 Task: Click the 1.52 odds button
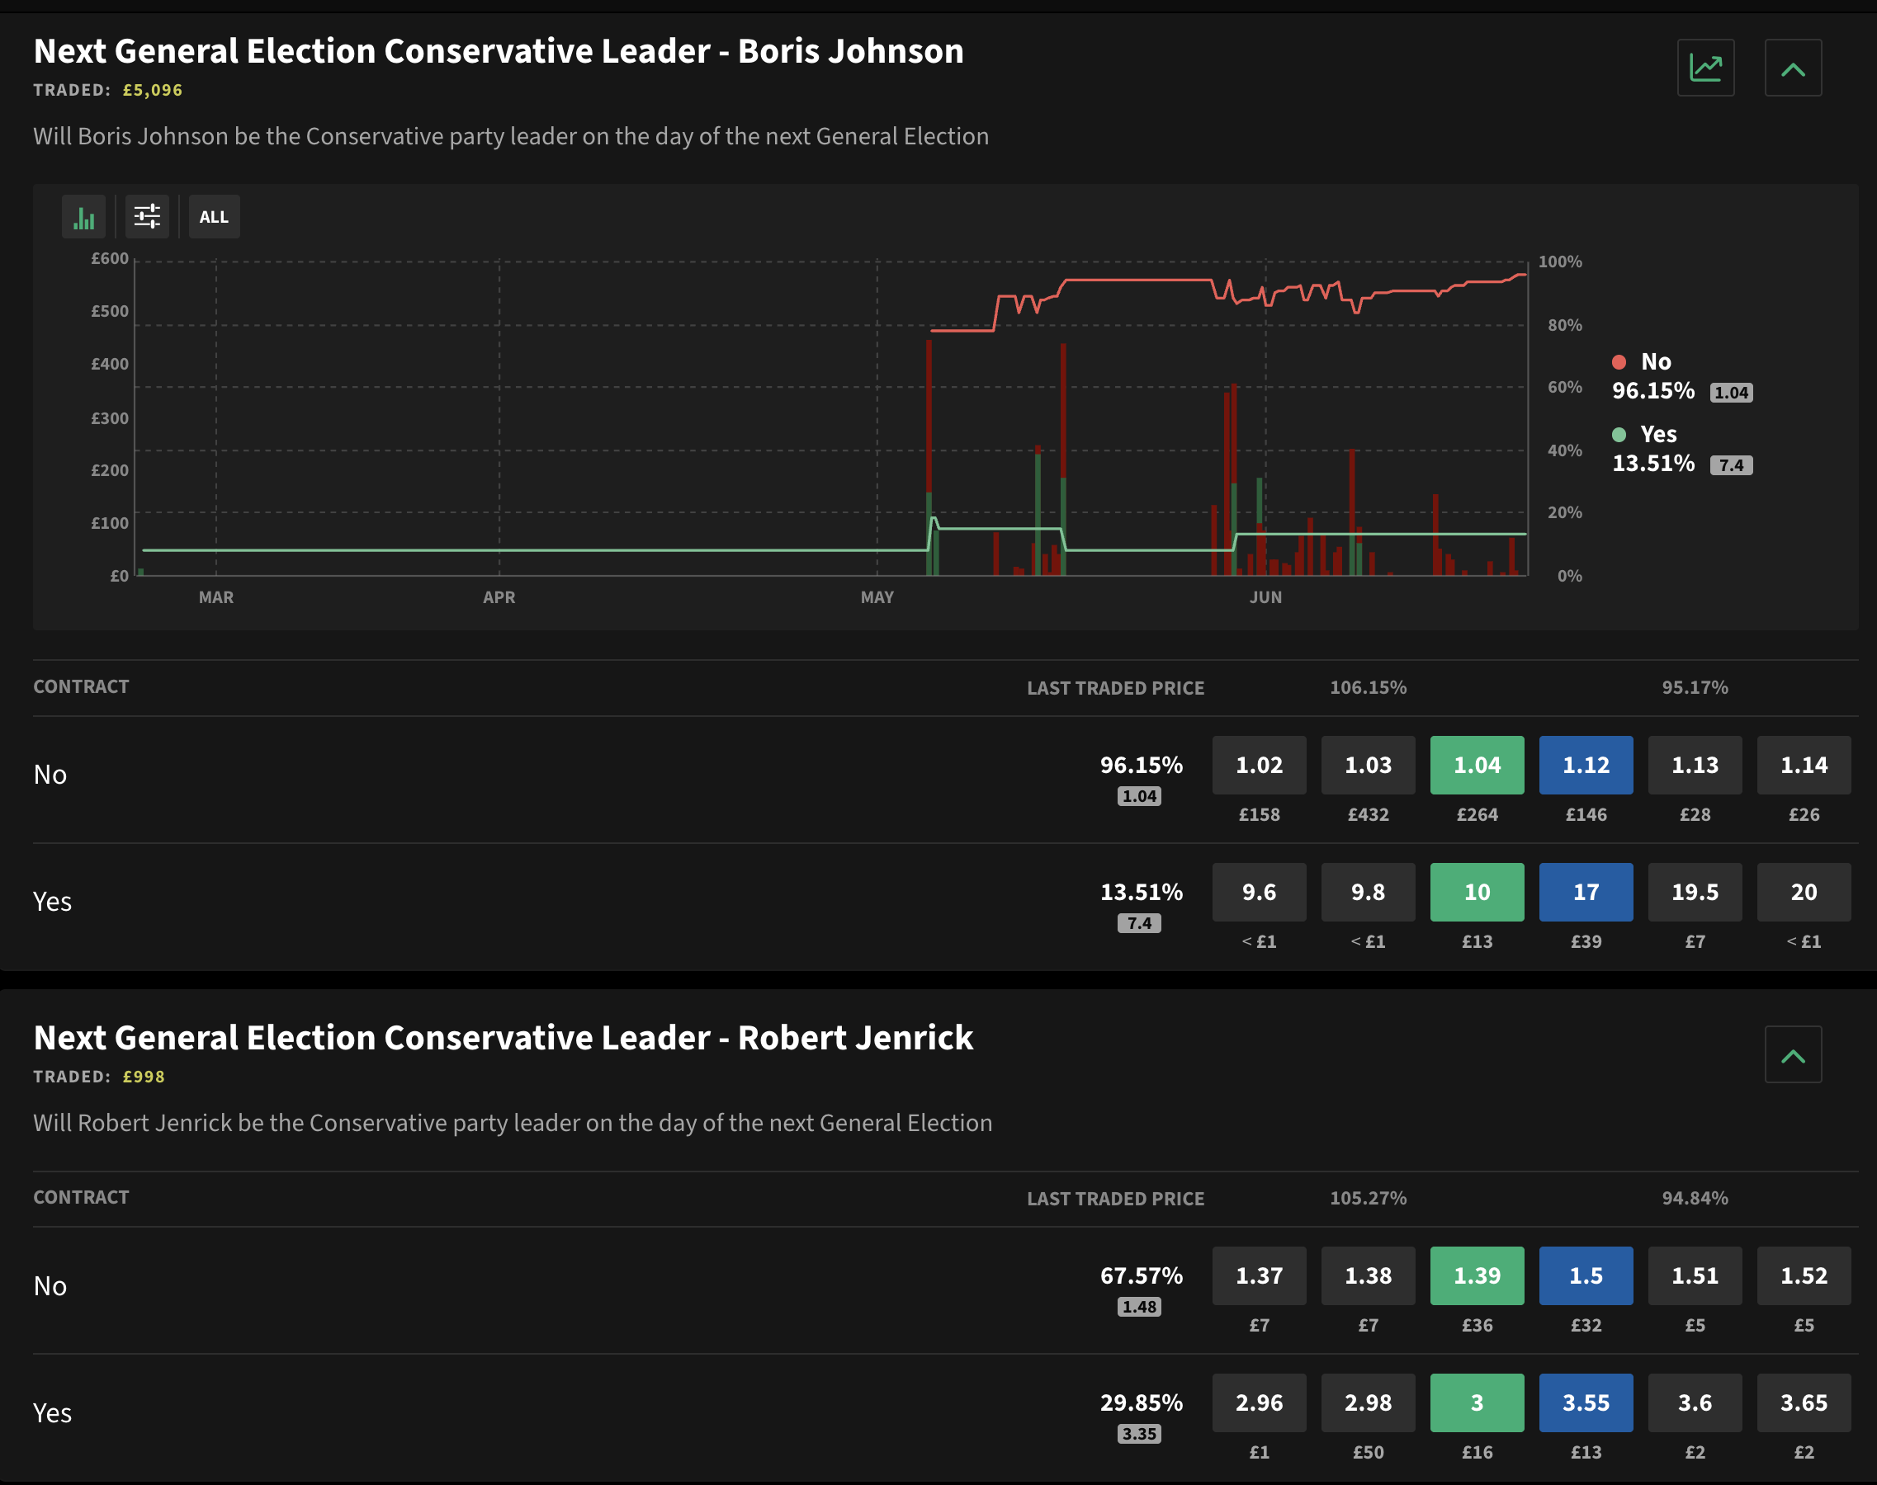pos(1804,1275)
